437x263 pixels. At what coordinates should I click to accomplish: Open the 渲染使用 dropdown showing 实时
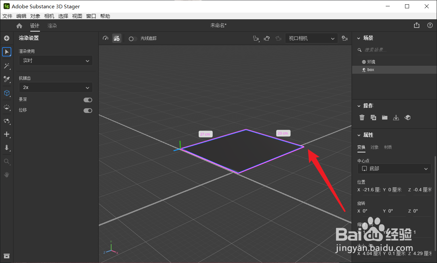point(56,60)
